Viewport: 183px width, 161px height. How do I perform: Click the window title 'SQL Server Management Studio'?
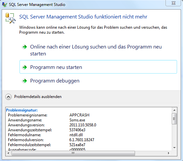pyautogui.click(x=37, y=5)
